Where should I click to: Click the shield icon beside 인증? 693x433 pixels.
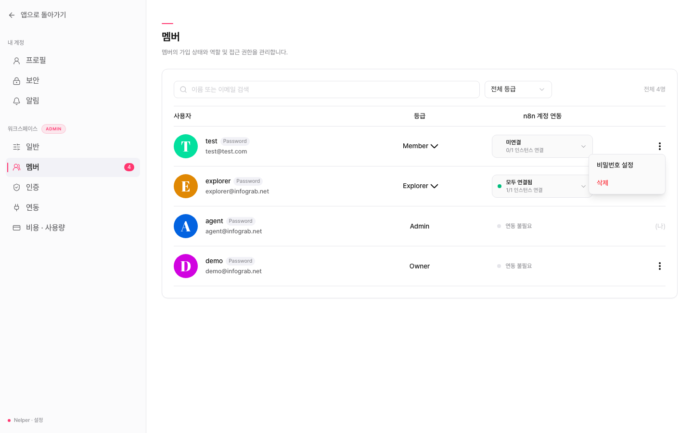(16, 188)
